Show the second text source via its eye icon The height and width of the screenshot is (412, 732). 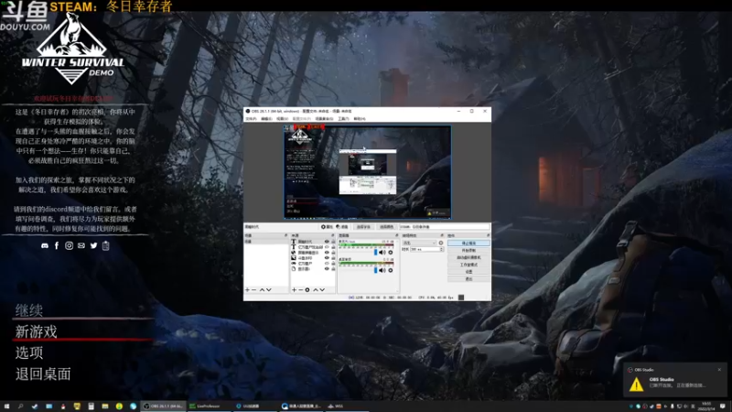coord(327,246)
